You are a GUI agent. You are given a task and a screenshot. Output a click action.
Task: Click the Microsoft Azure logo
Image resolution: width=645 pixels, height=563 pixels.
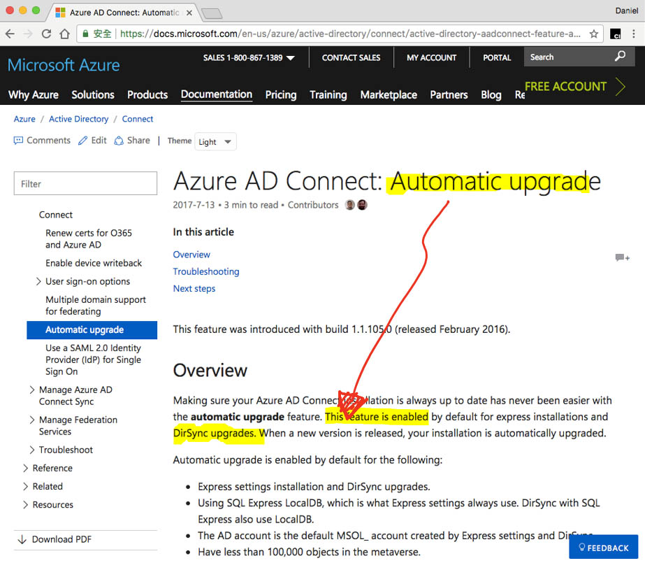64,65
